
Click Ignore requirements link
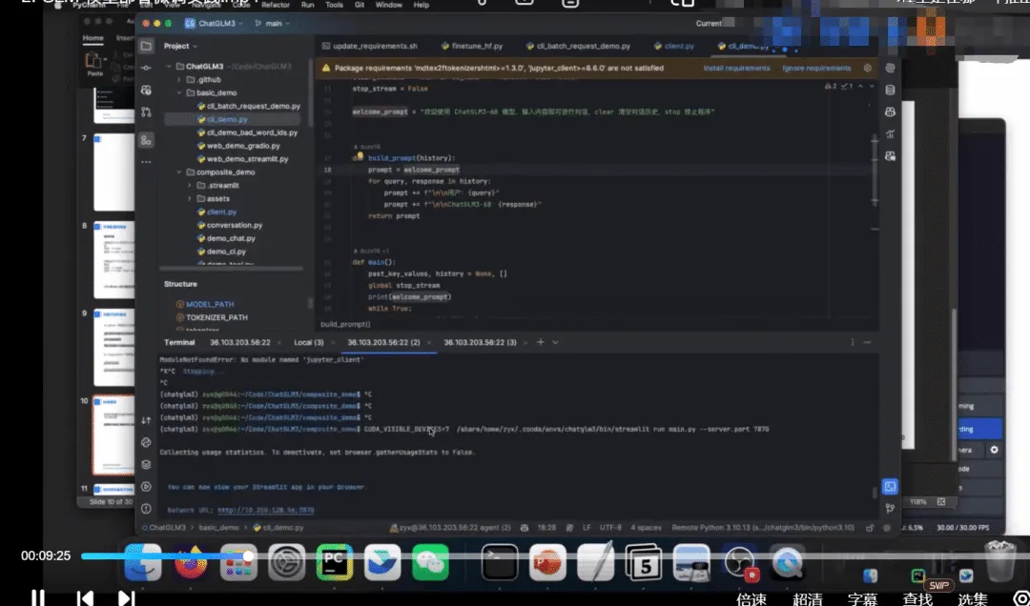816,68
